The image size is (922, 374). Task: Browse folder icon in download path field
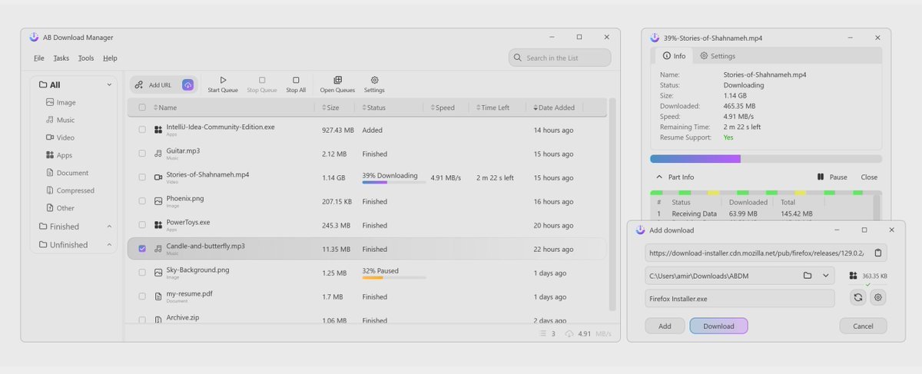coord(808,275)
